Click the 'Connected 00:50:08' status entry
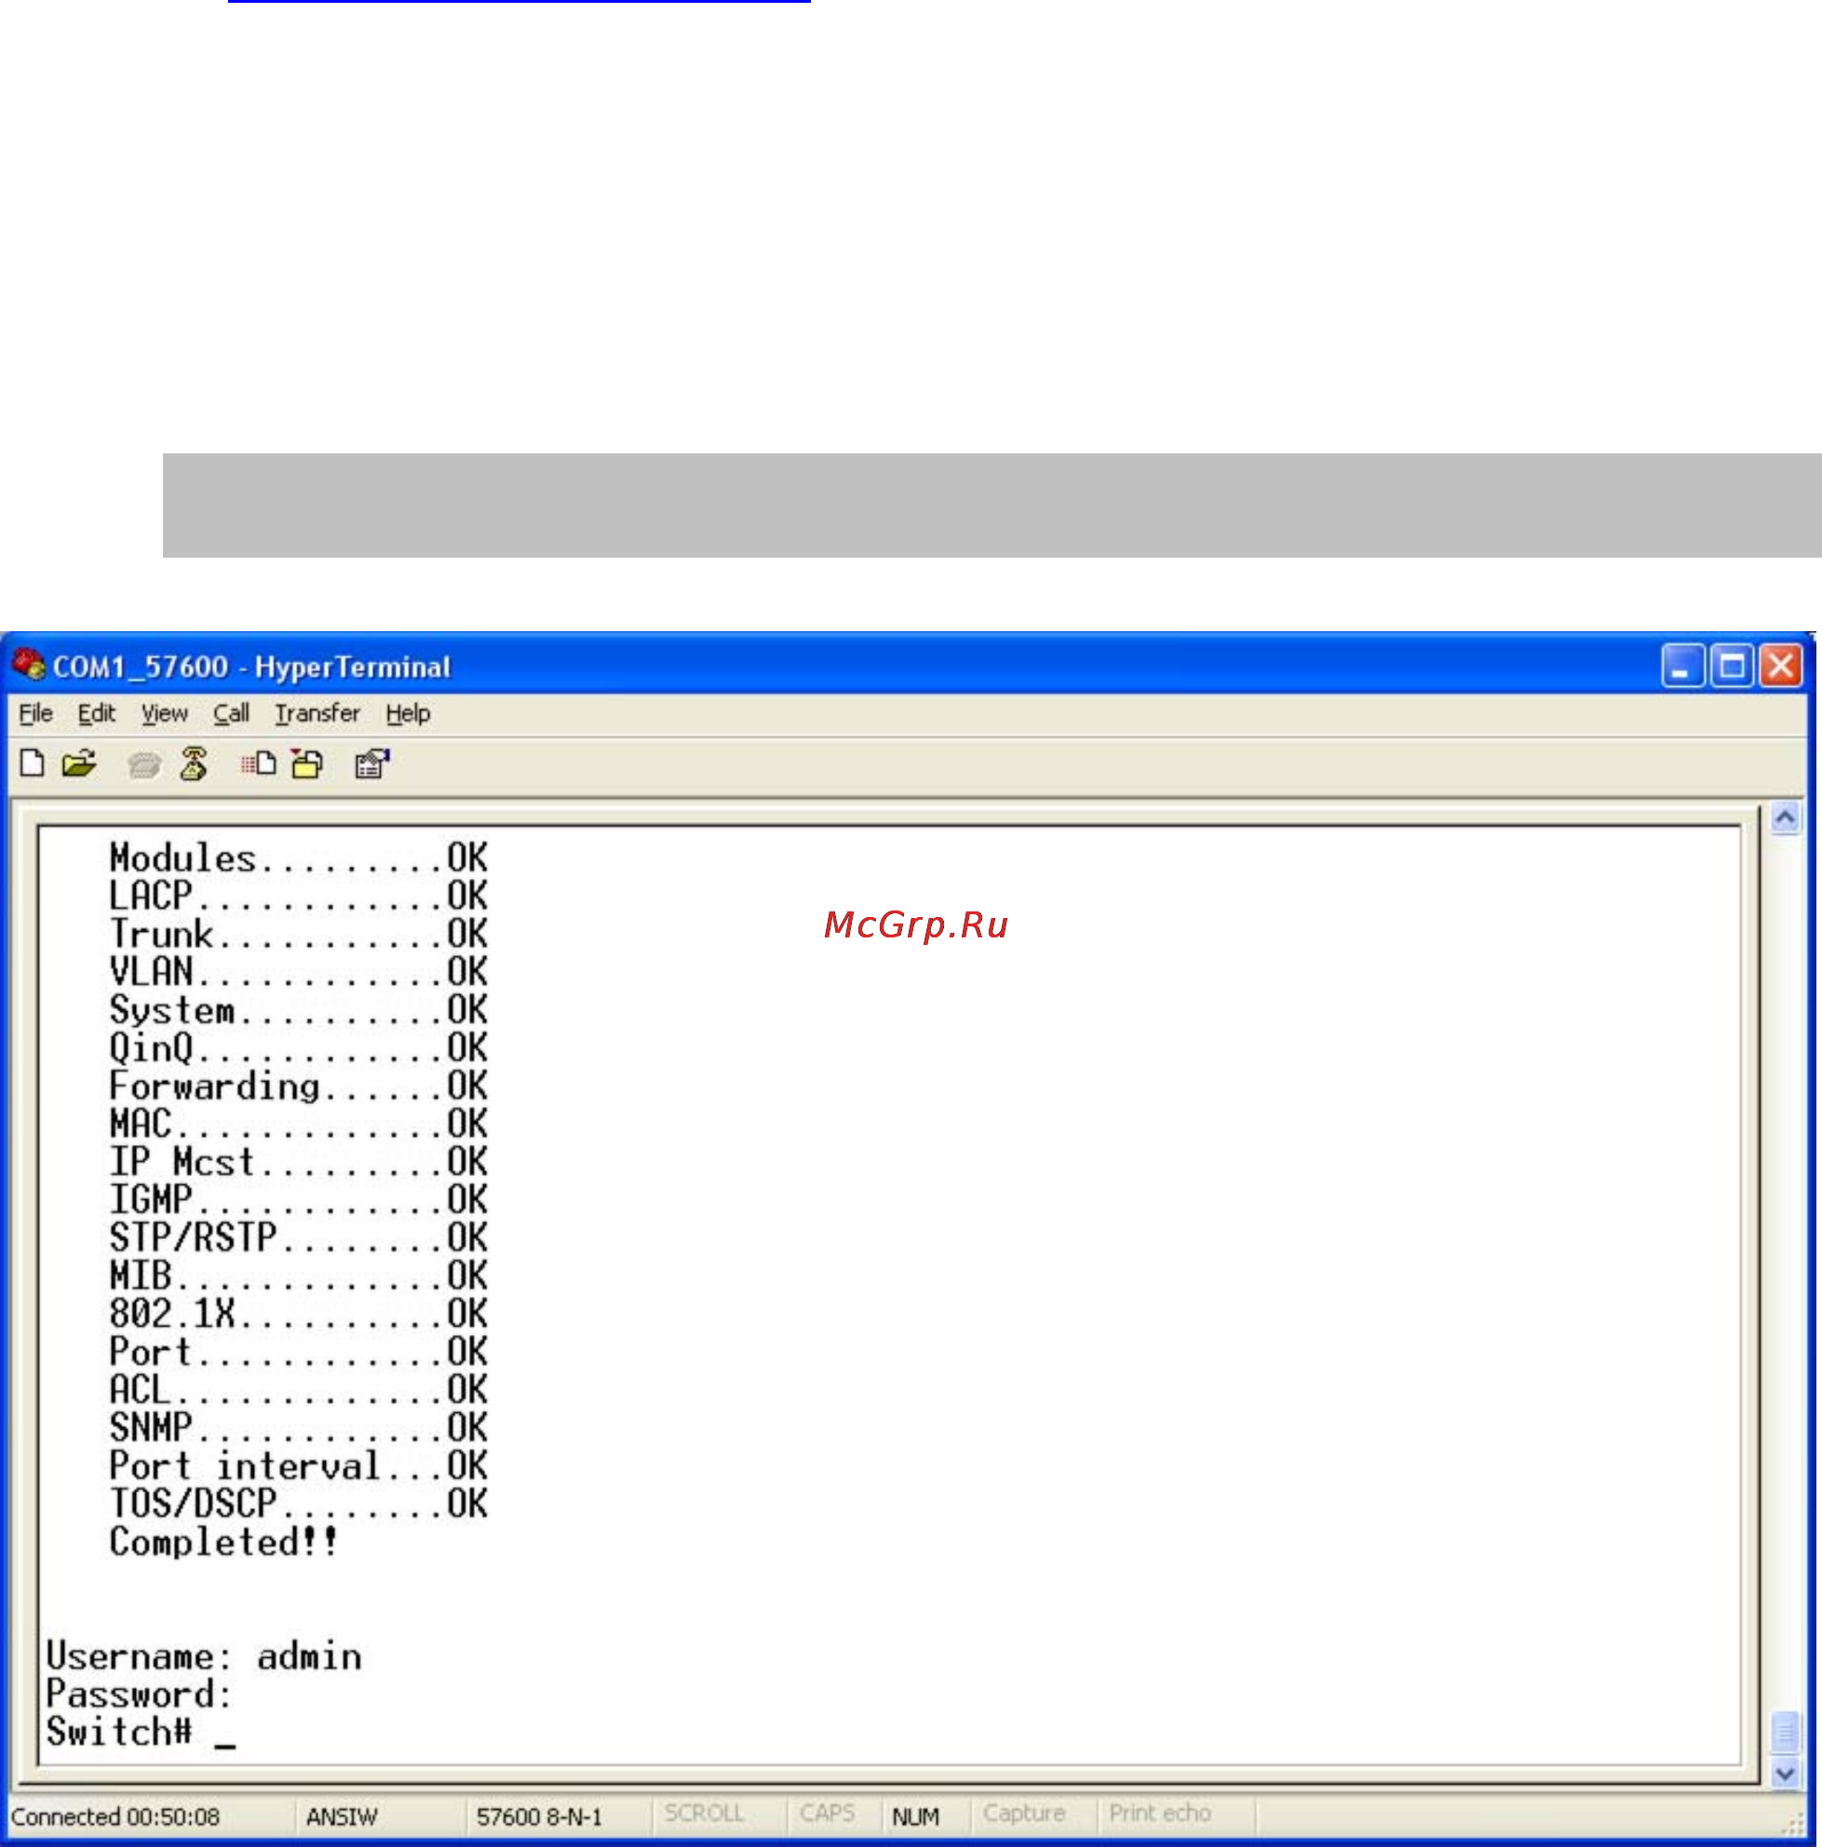 115,1816
